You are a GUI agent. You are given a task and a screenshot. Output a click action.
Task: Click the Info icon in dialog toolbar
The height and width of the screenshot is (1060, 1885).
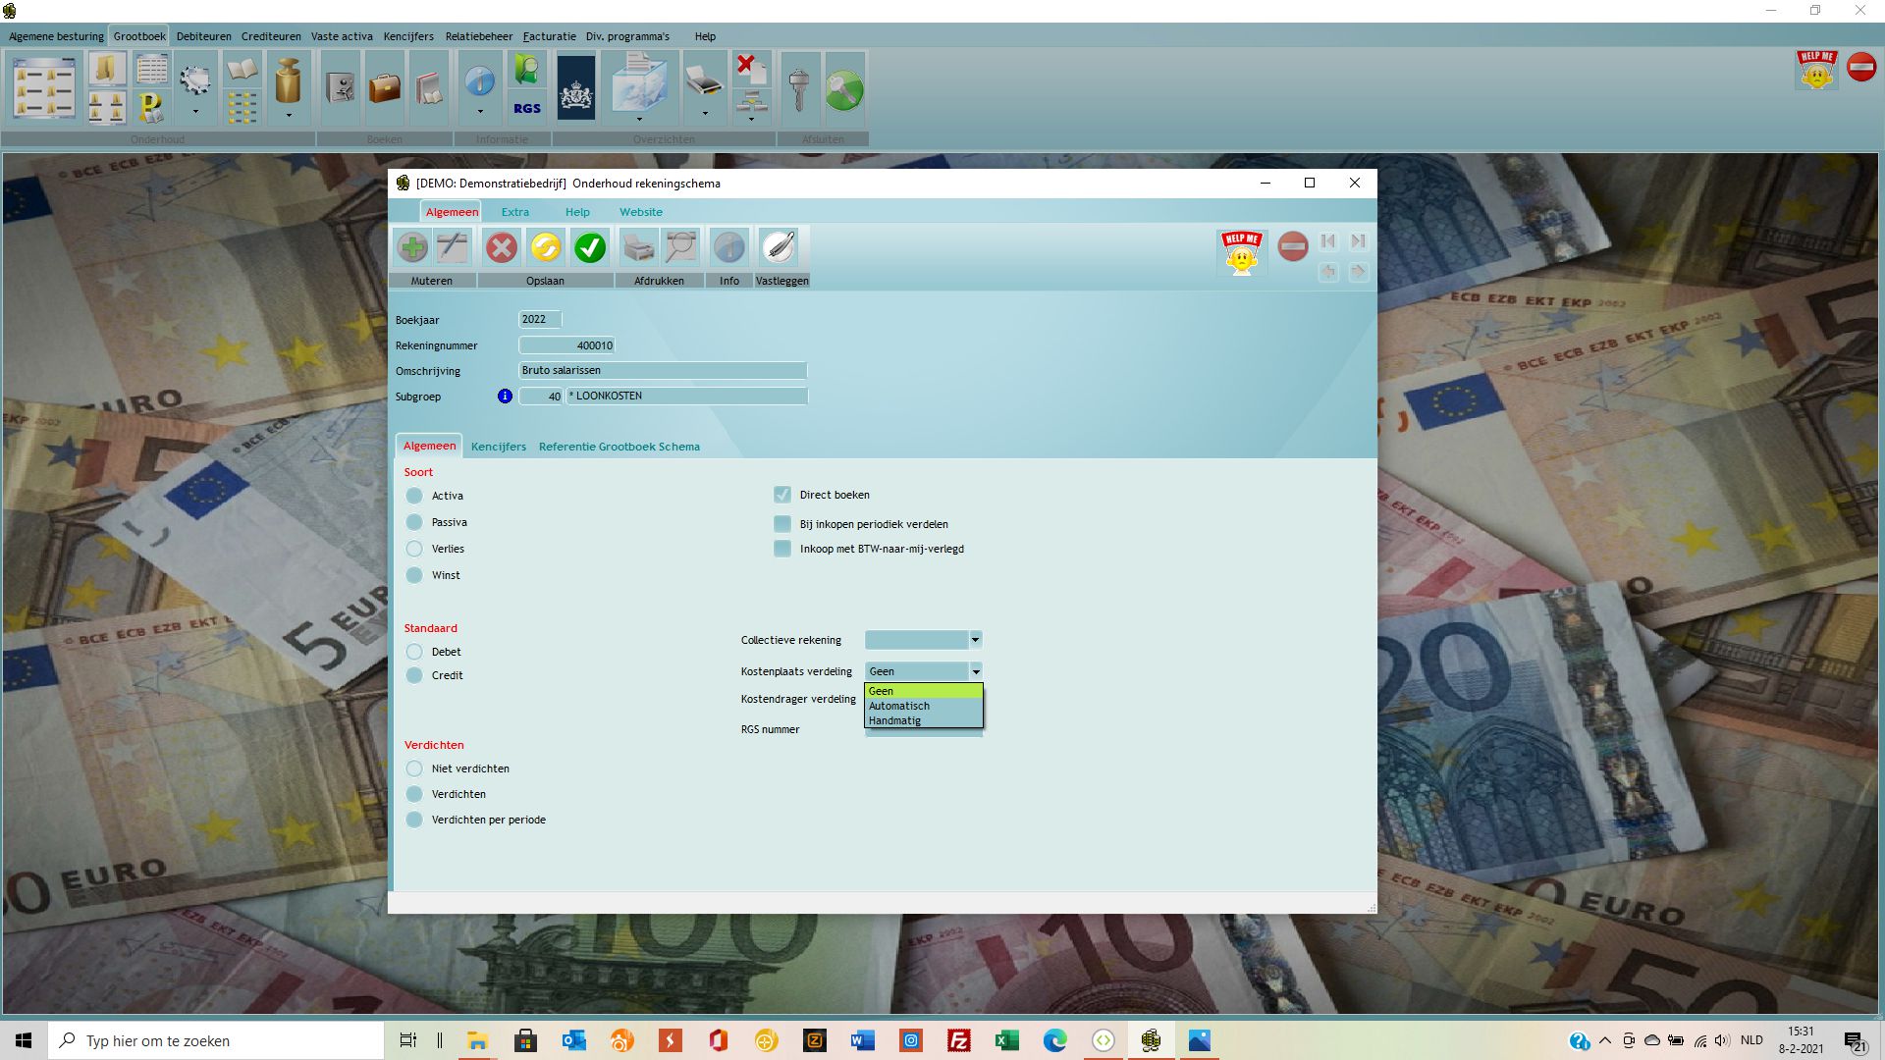728,247
